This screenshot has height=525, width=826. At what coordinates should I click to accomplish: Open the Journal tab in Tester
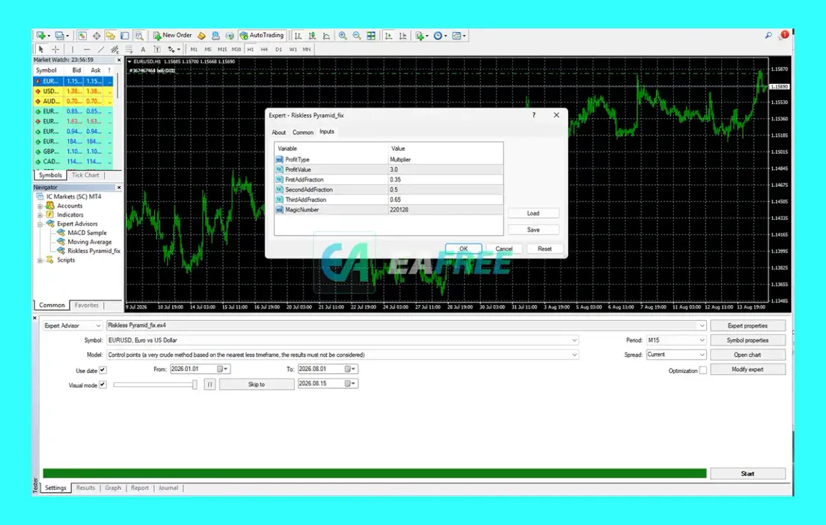(169, 488)
